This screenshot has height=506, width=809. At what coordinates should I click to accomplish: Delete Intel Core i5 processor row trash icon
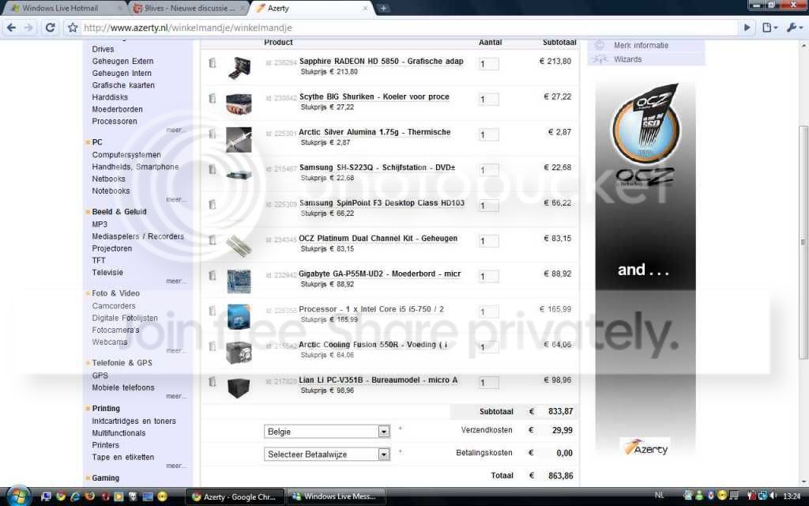(212, 311)
